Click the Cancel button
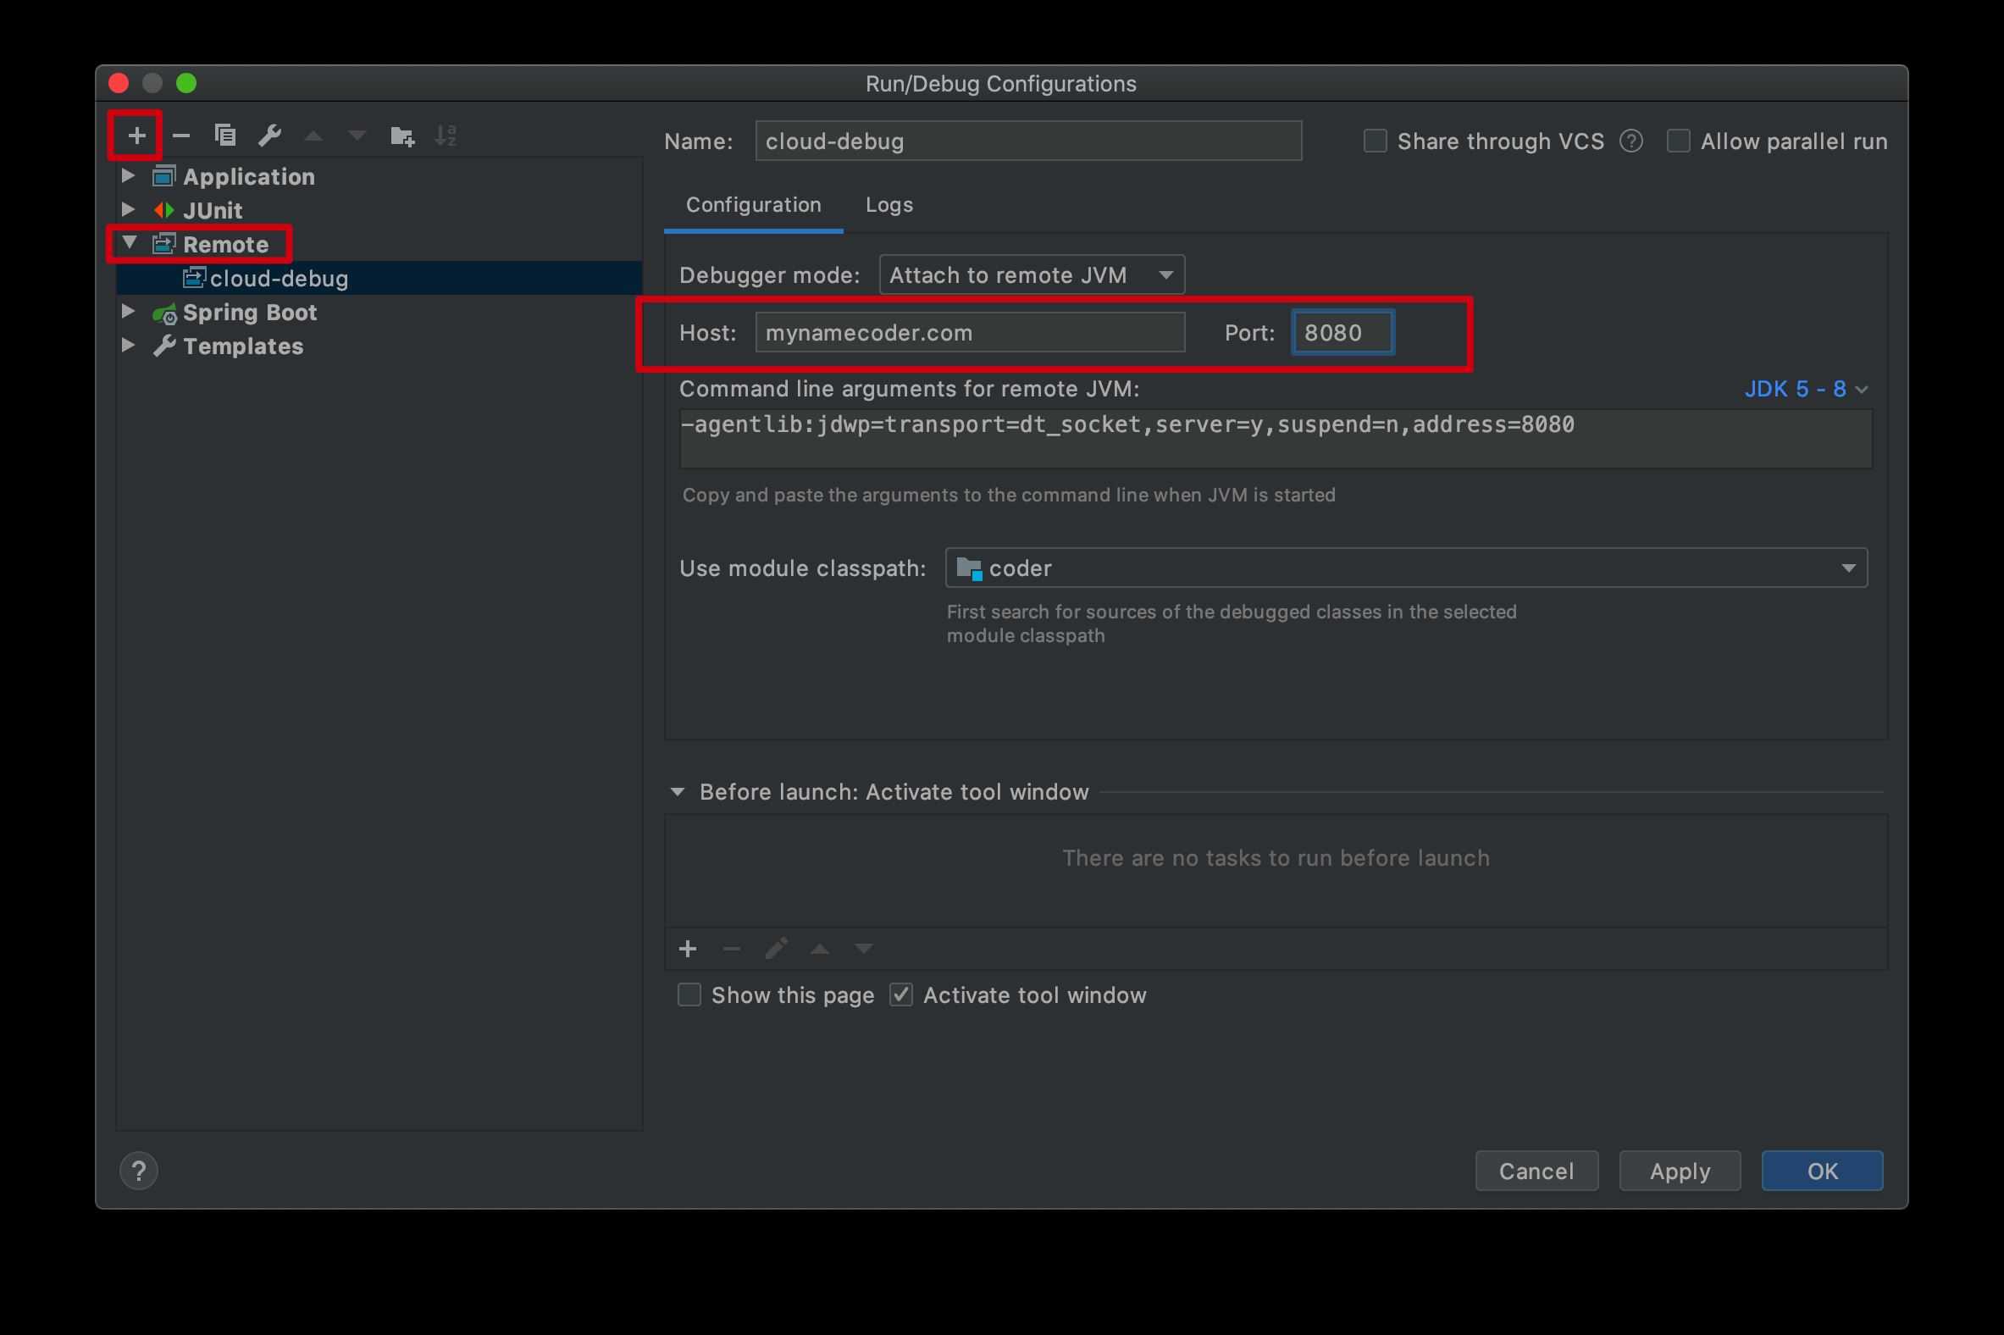The image size is (2004, 1335). (1536, 1172)
